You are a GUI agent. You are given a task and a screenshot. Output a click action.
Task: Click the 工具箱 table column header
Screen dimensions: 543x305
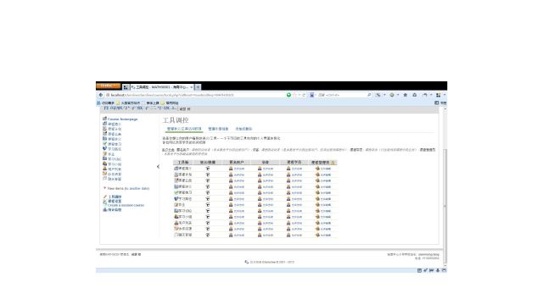click(183, 162)
